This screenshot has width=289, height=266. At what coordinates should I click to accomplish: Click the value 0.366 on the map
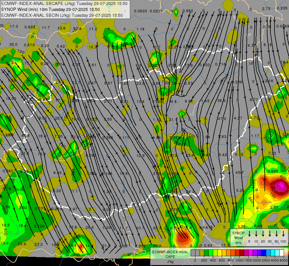[108, 137]
